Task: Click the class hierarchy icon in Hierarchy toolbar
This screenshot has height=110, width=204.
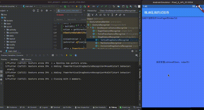Action: tap(89, 15)
